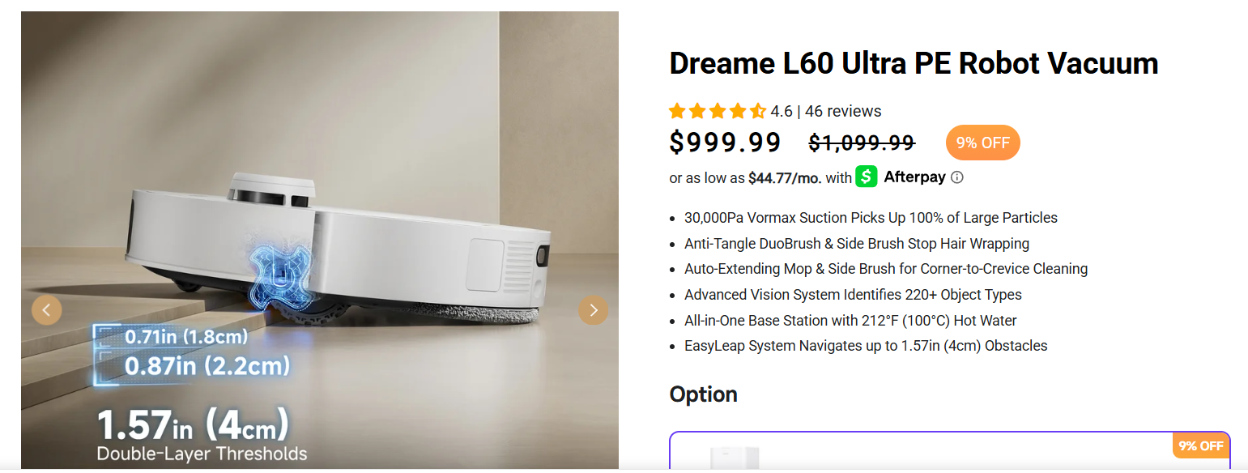Click the Dreame L60 Ultra PE Robot Vacuum title

914,63
